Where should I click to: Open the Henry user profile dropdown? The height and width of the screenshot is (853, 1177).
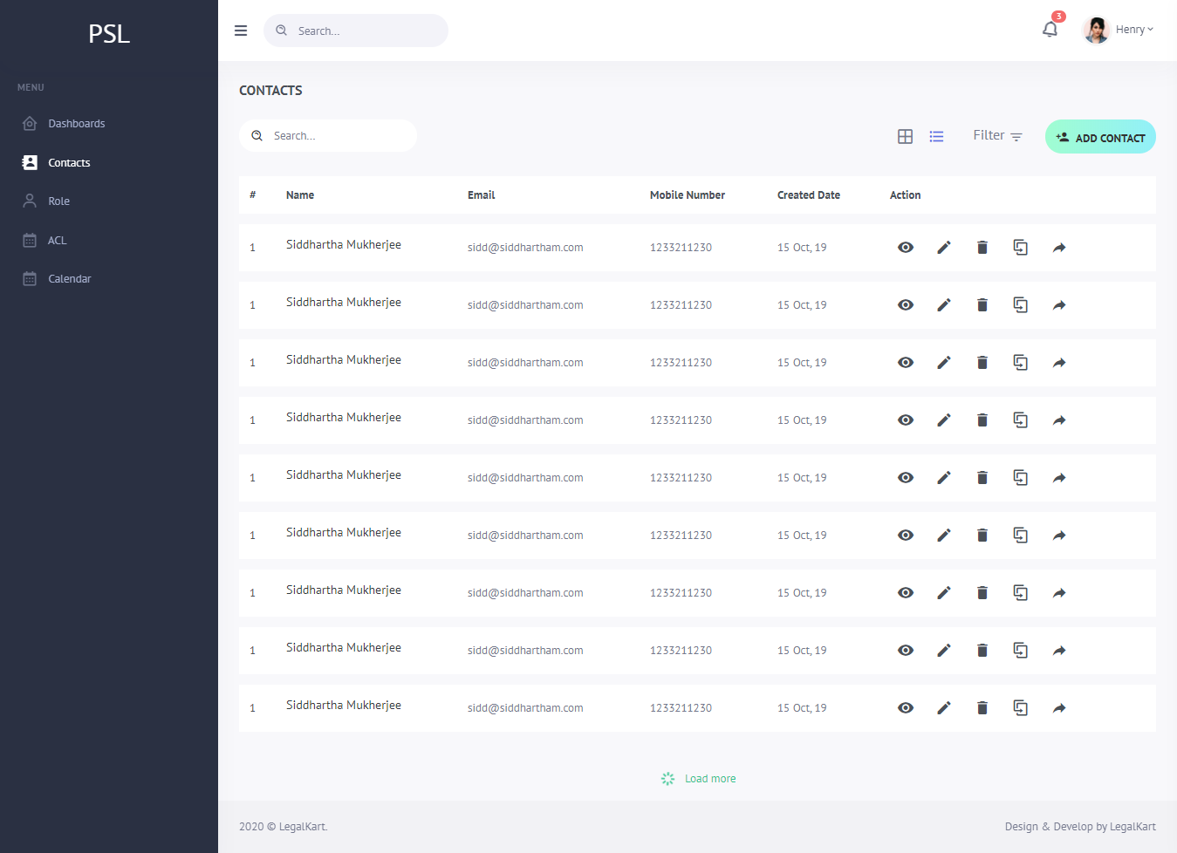[1119, 30]
